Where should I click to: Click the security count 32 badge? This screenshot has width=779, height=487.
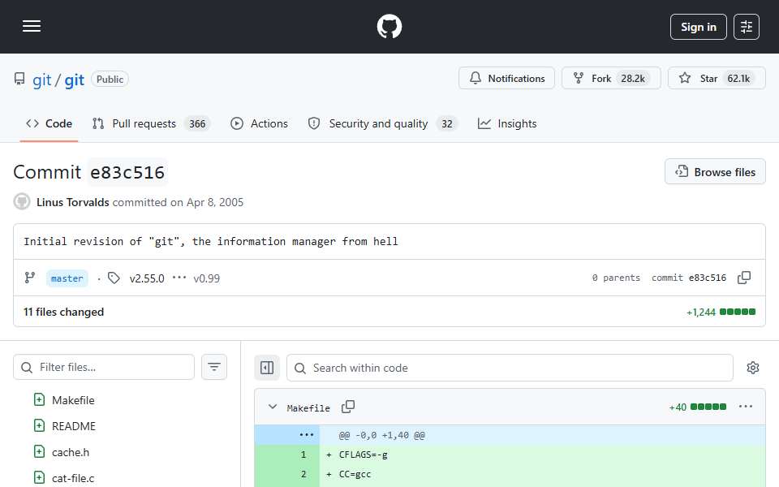447,123
